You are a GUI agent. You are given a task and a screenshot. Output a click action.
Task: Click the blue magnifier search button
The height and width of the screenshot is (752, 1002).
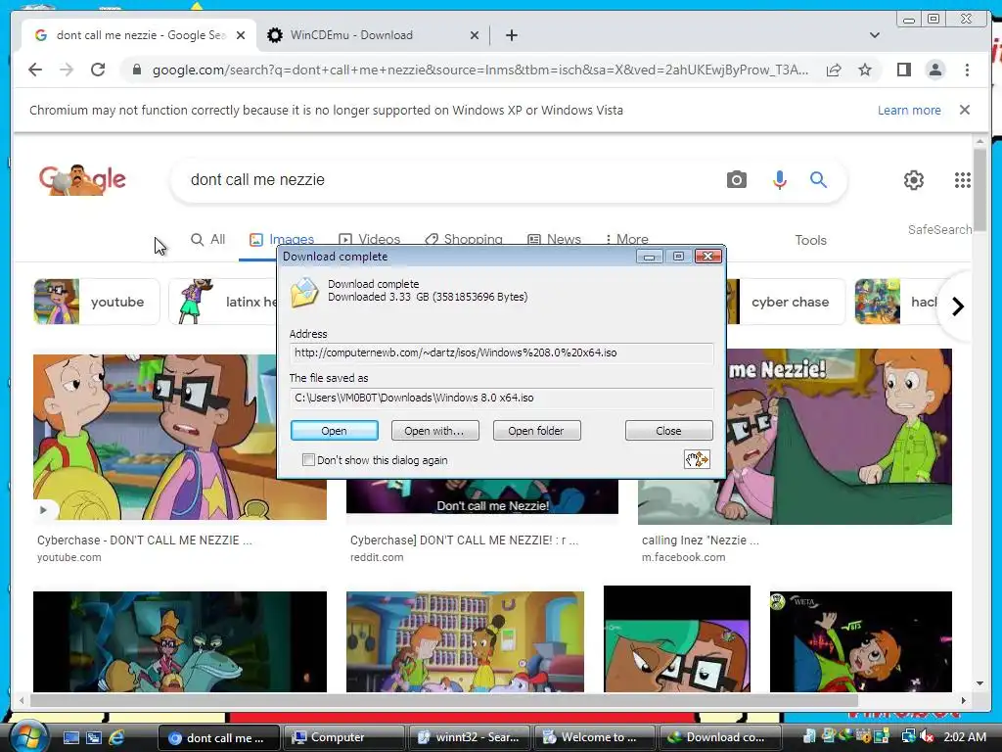point(819,180)
